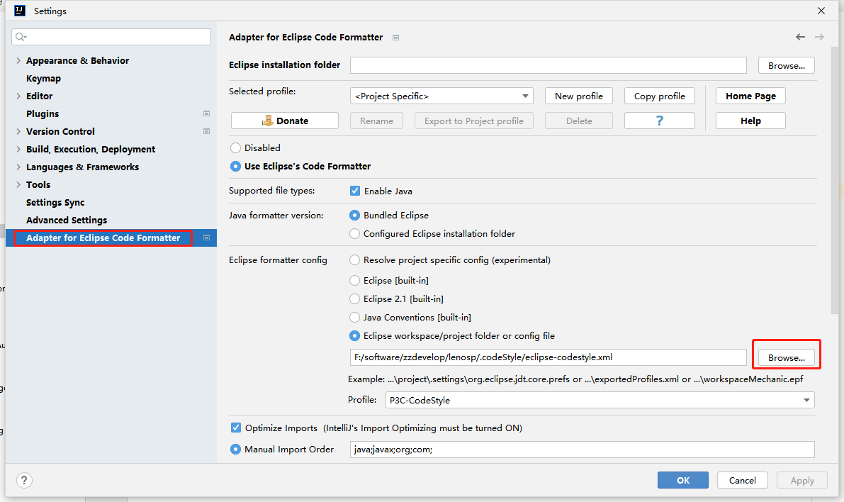Expand the Appearance & Behavior tree node
This screenshot has height=502, width=844.
pyautogui.click(x=18, y=61)
